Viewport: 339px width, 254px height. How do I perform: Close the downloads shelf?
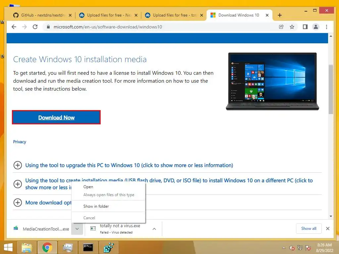[328, 229]
